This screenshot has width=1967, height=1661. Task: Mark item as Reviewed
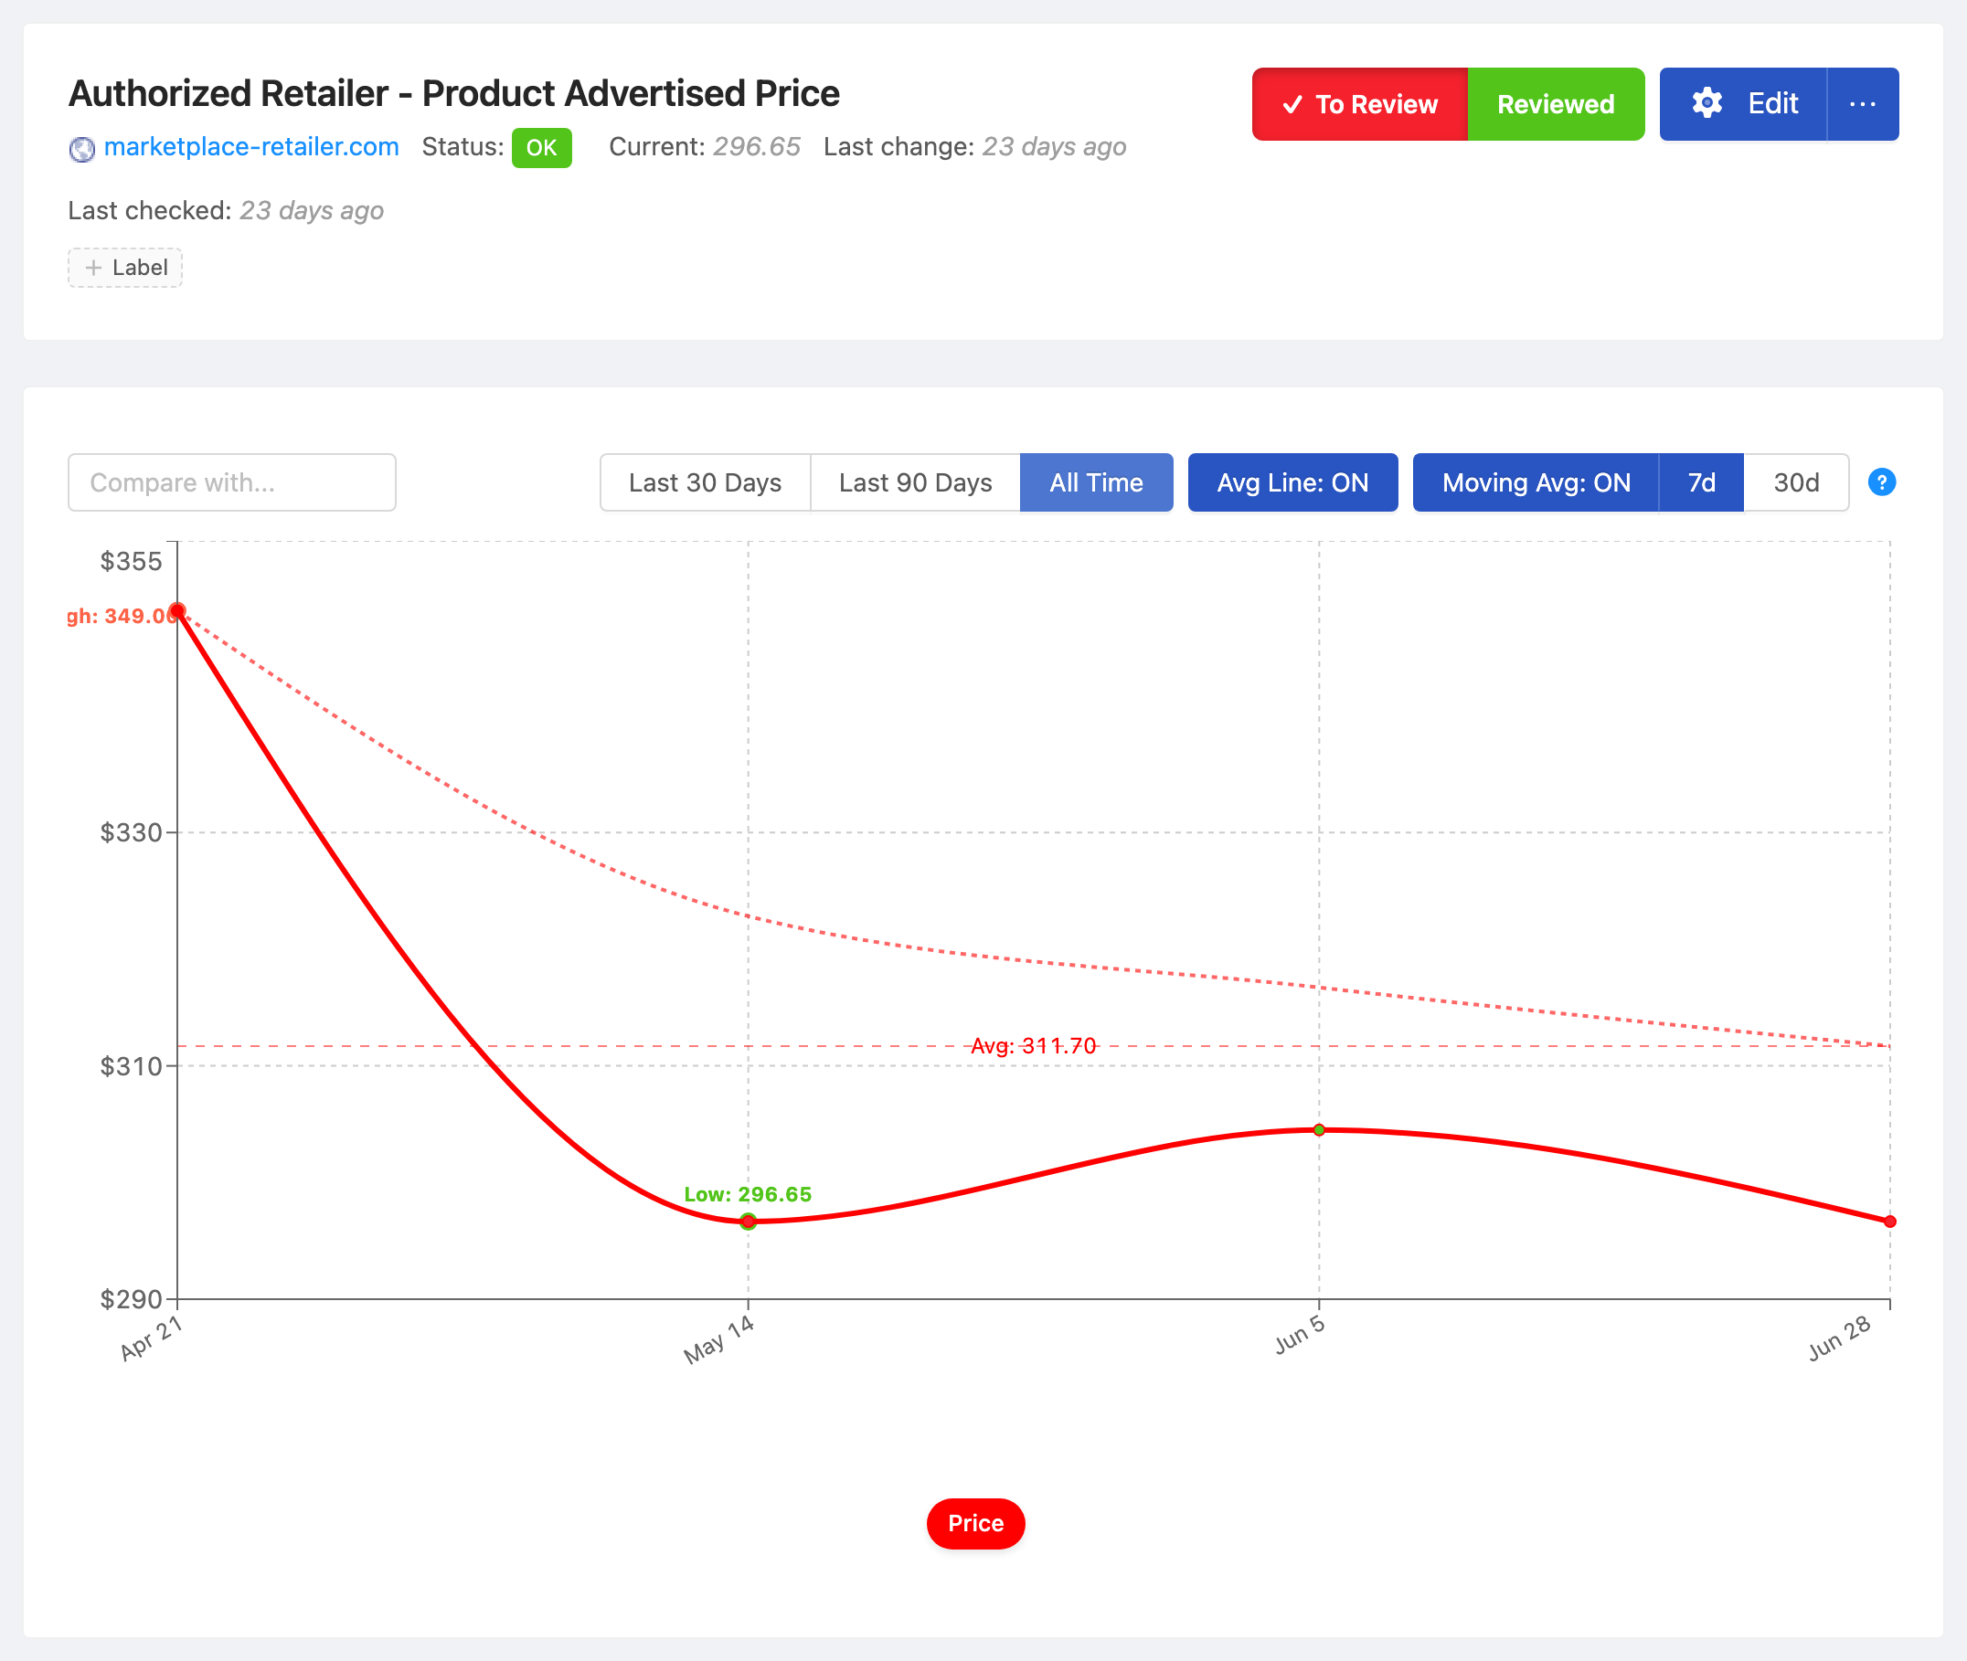click(1556, 103)
